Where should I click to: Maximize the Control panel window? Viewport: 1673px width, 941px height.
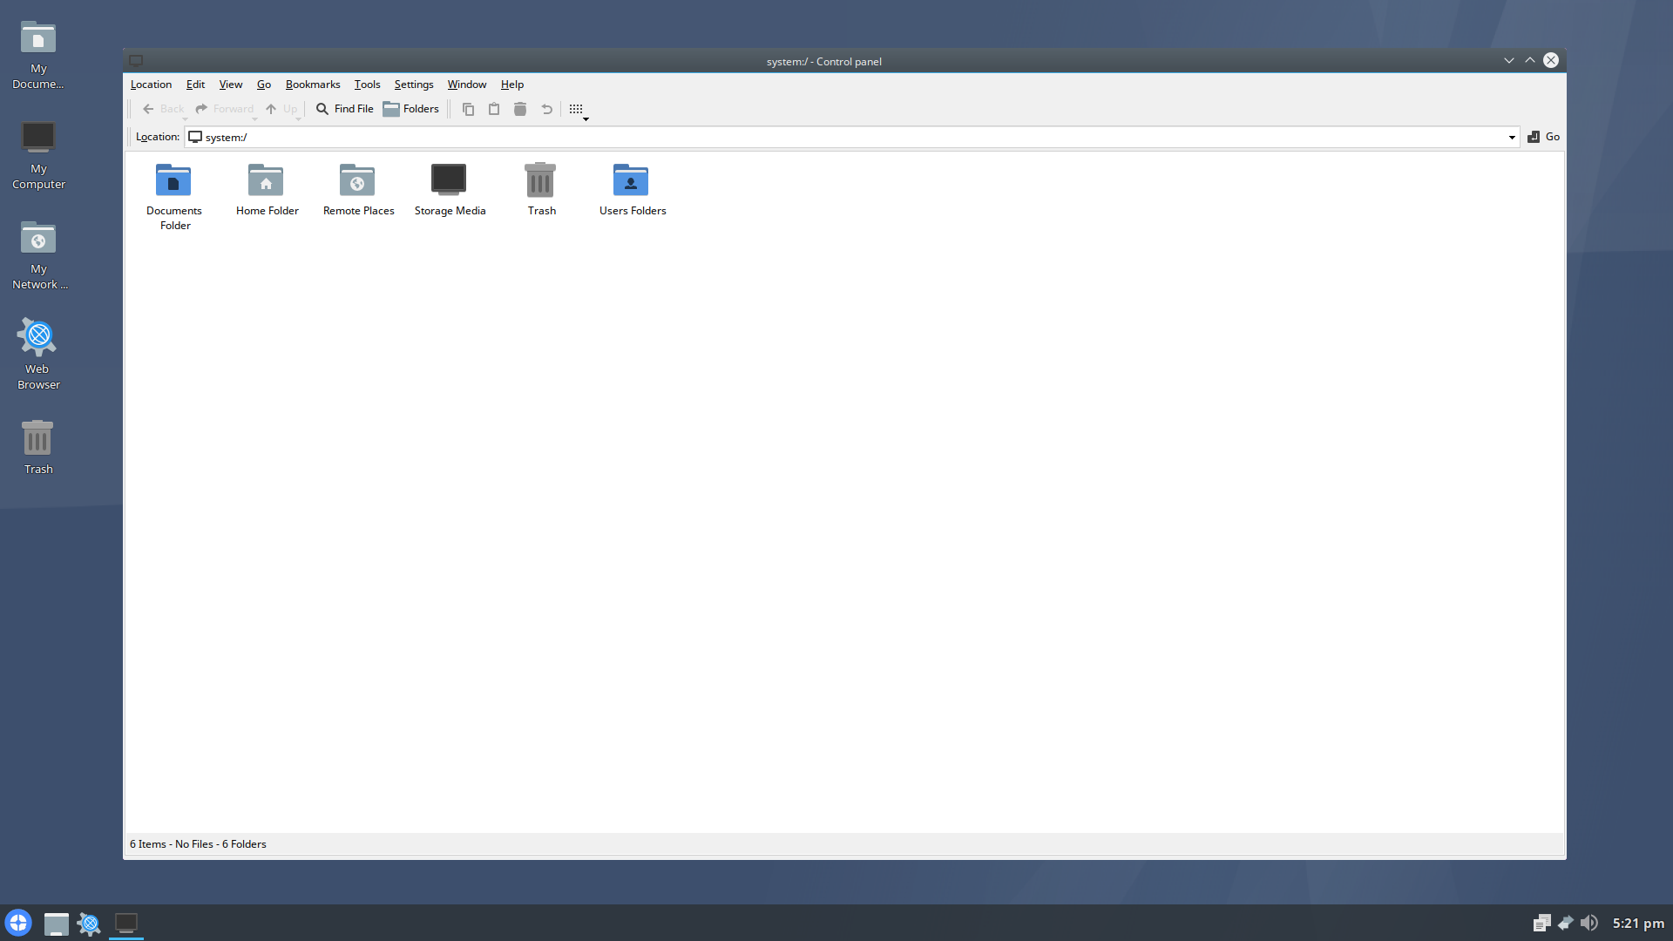click(x=1529, y=60)
